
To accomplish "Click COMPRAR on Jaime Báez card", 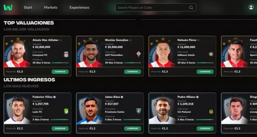I will (x=133, y=128).
